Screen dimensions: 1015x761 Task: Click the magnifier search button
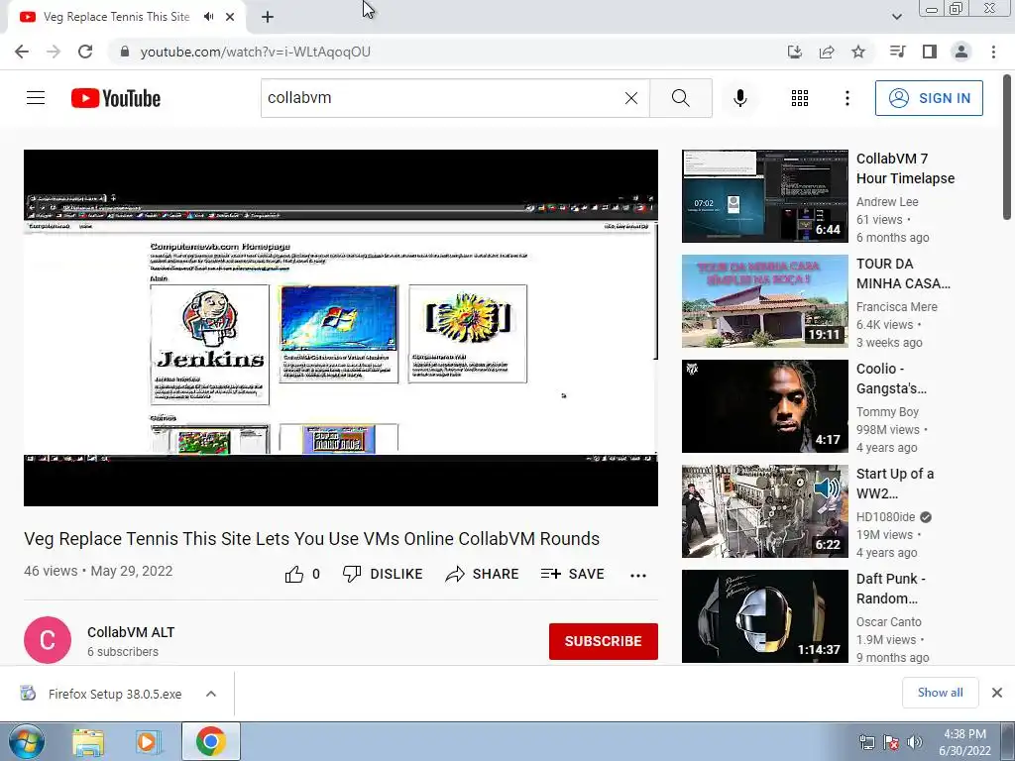(680, 98)
